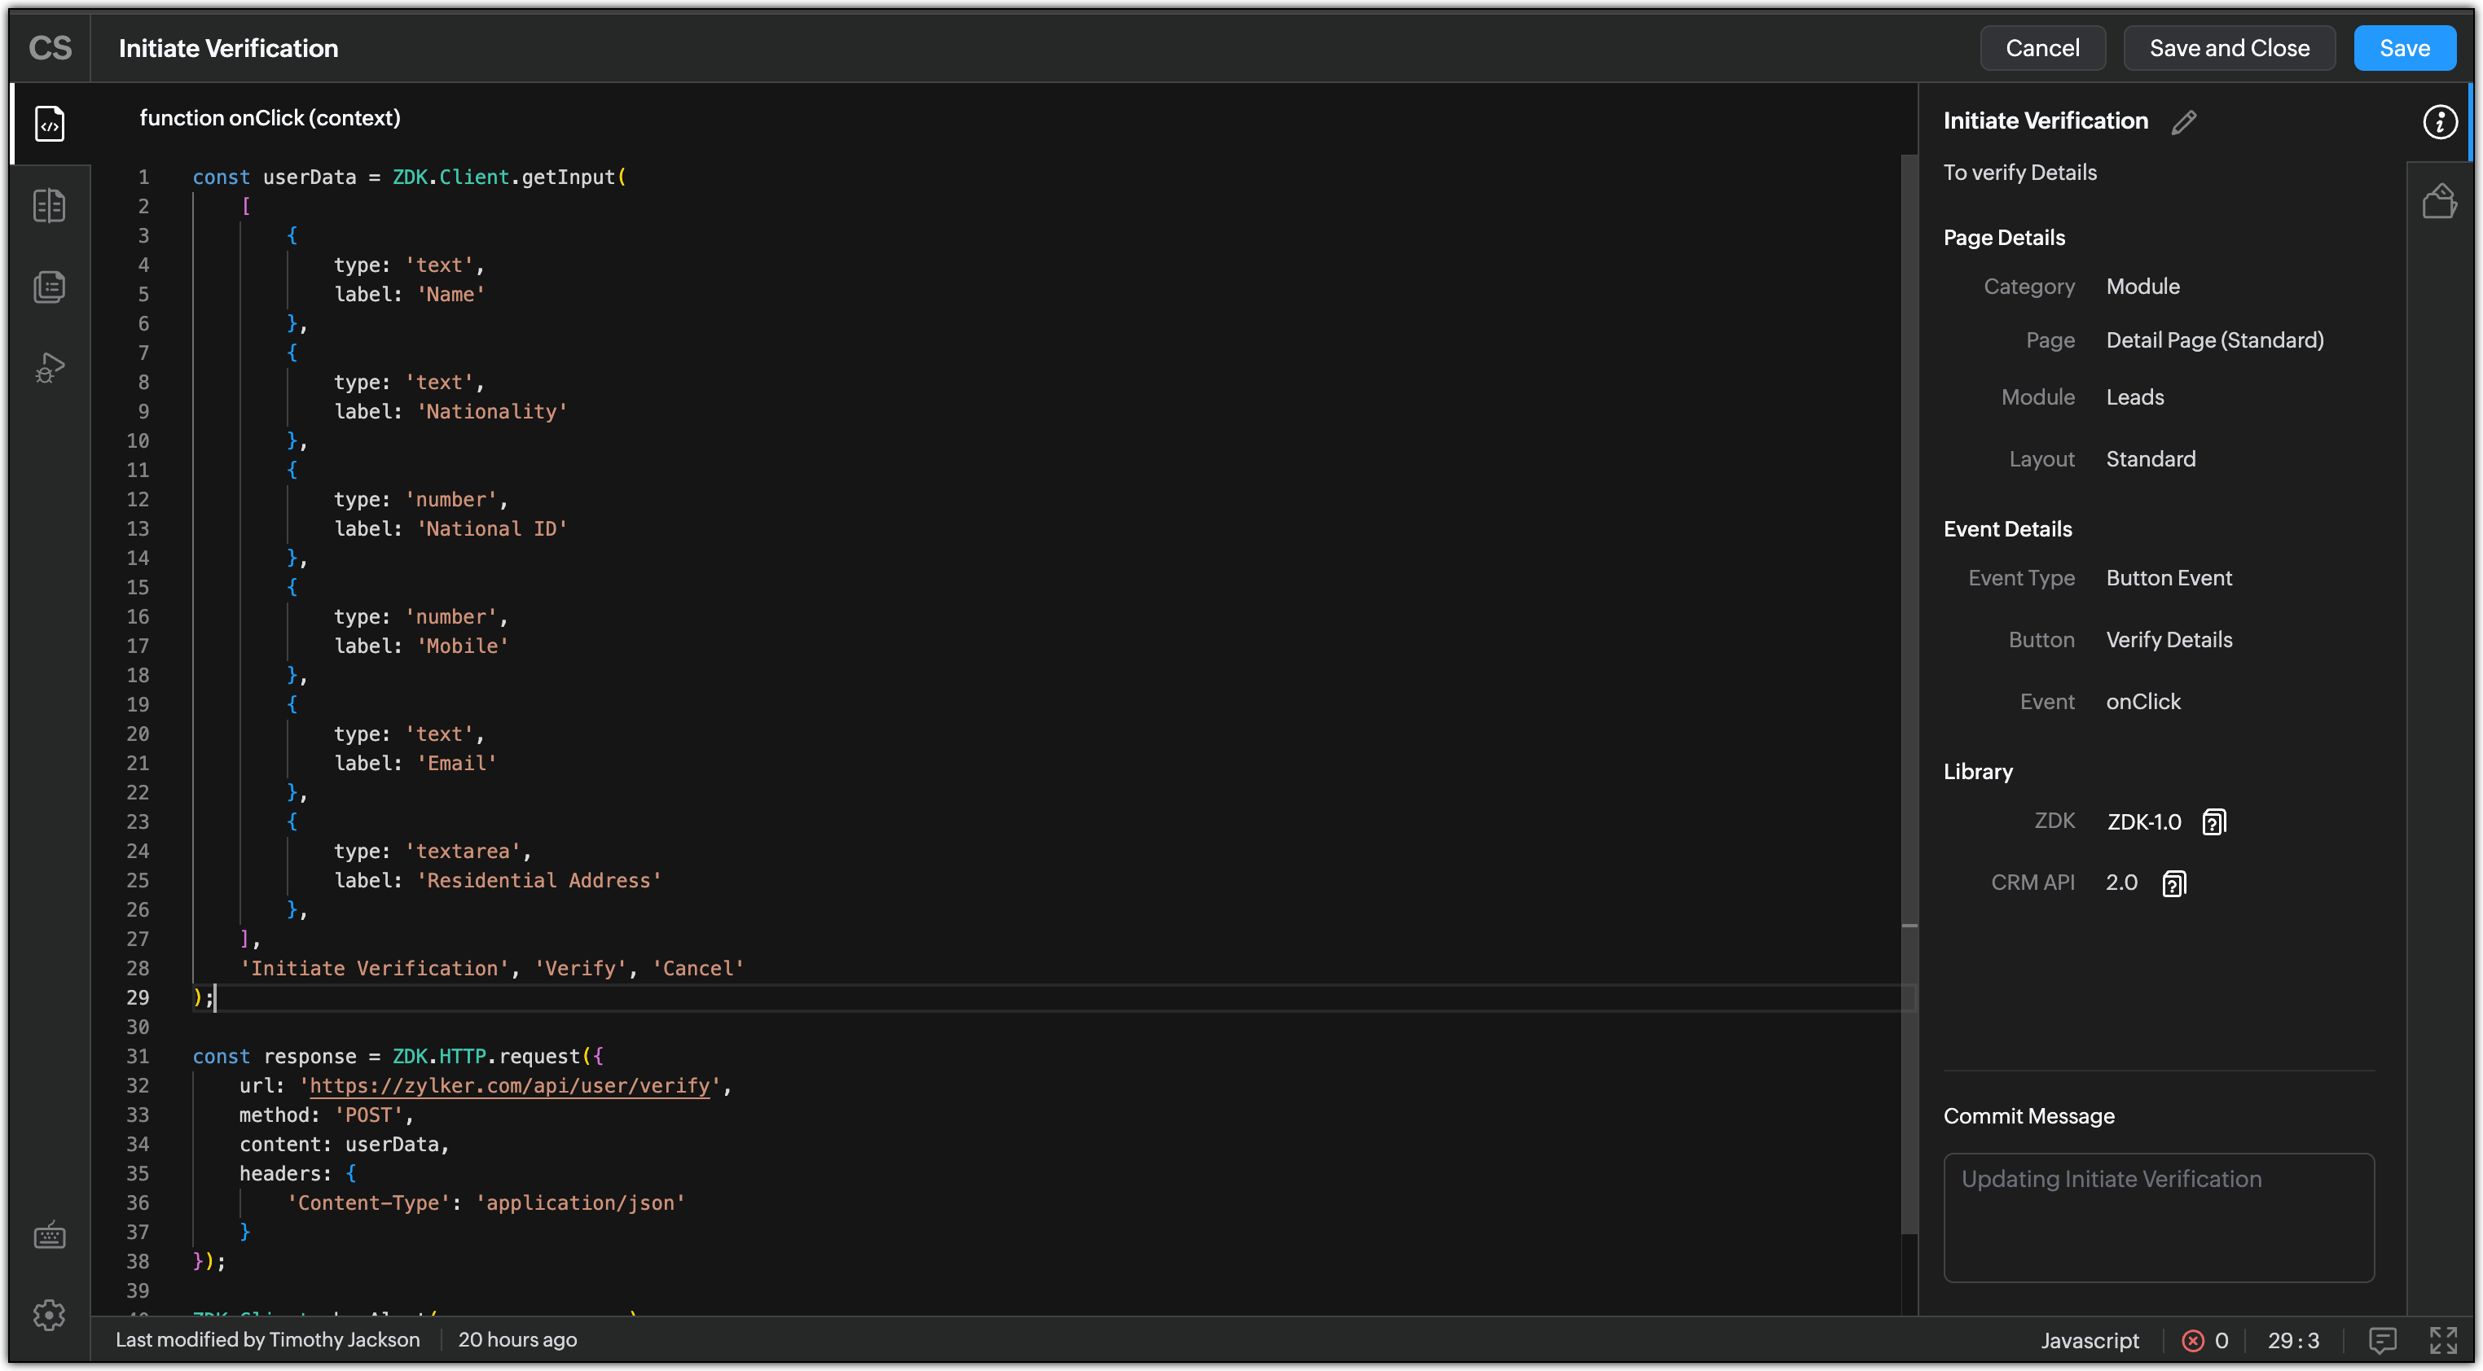Click the Commit Message text area
2483x1371 pixels.
pos(2158,1217)
